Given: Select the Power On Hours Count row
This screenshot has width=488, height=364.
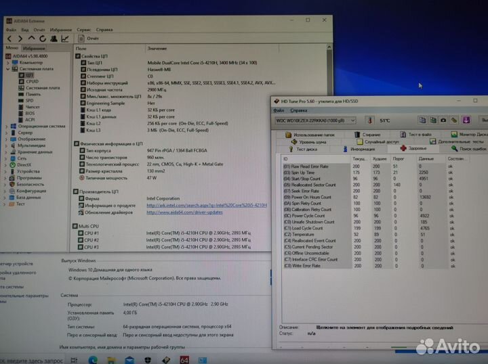Looking at the screenshot, I should point(369,197).
